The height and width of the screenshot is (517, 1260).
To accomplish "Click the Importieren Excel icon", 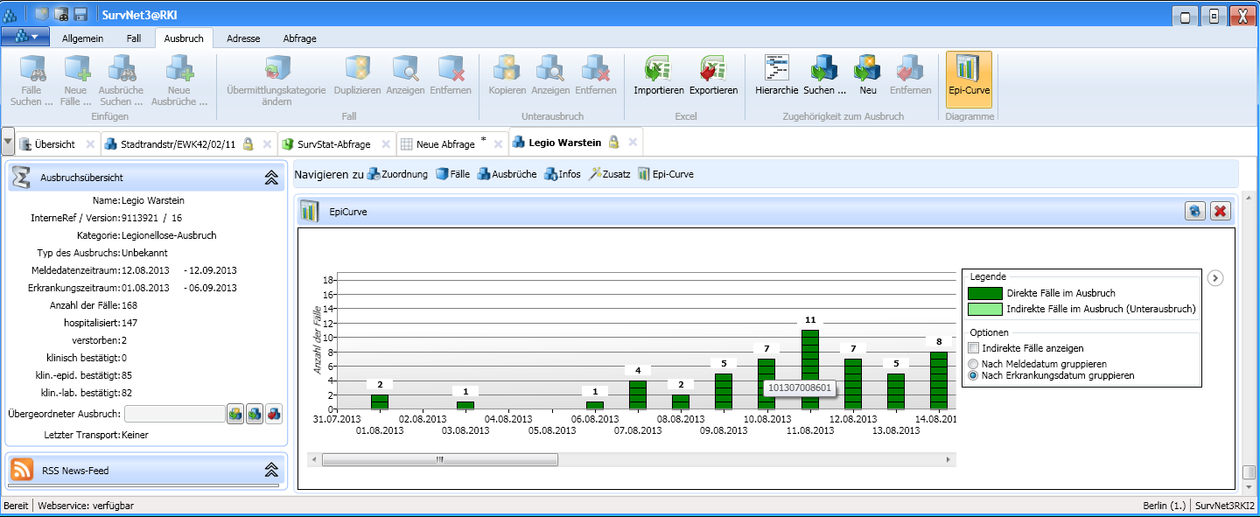I will (x=658, y=68).
